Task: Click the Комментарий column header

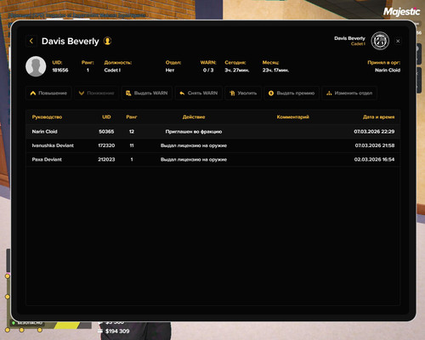Action: point(292,117)
